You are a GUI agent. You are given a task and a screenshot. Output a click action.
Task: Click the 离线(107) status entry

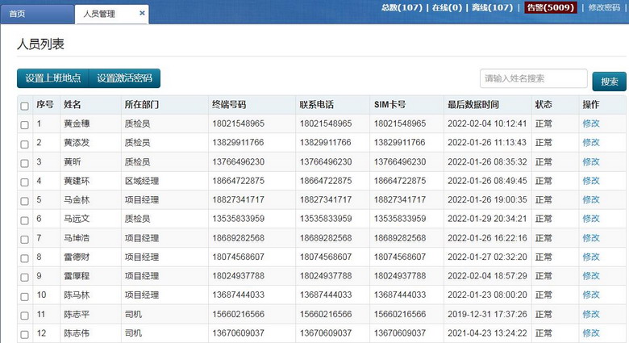click(492, 7)
